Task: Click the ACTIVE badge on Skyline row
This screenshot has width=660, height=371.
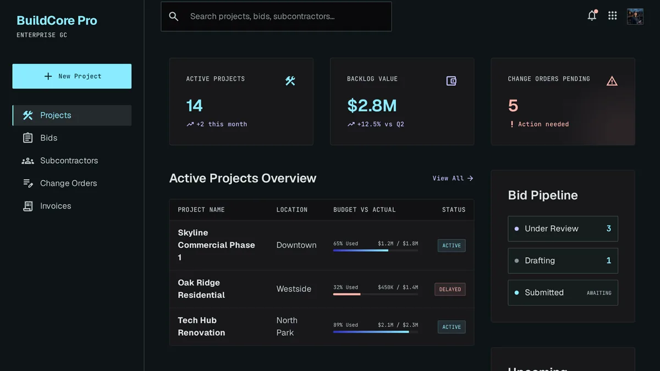Action: (x=452, y=246)
